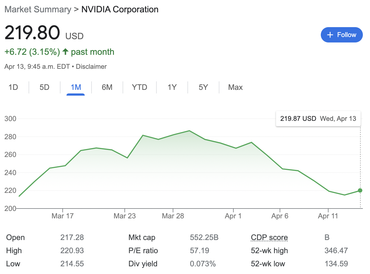Switch to the 5D chart view
The width and height of the screenshot is (370, 274).
[x=44, y=87]
